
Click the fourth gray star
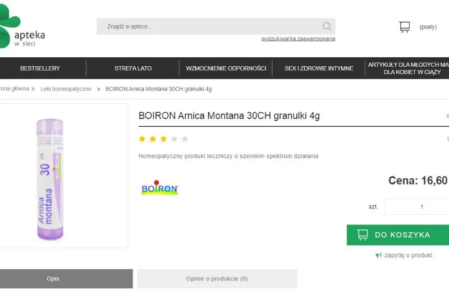174,139
